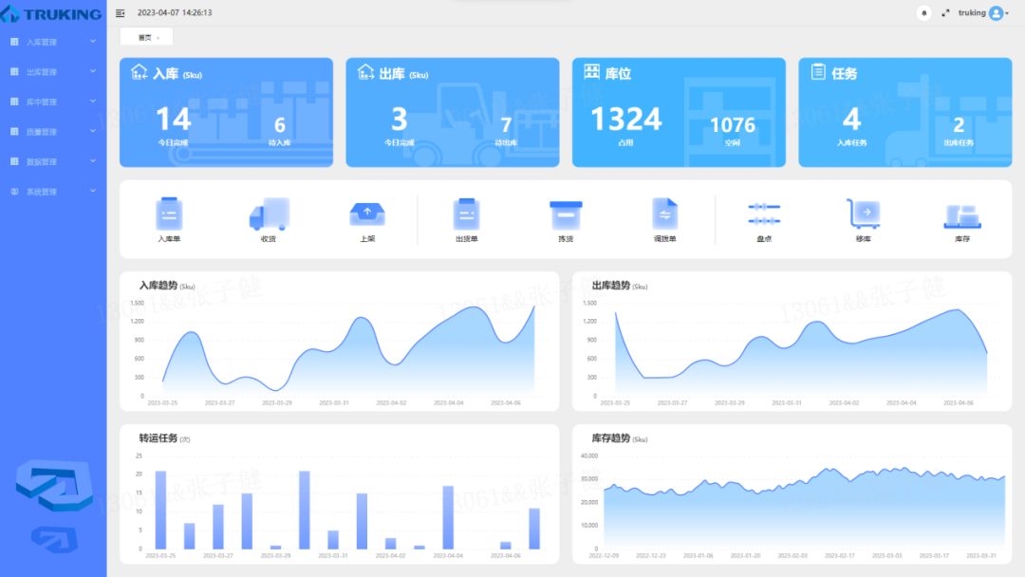Toggle the sidebar collapse hamburger icon

point(121,13)
